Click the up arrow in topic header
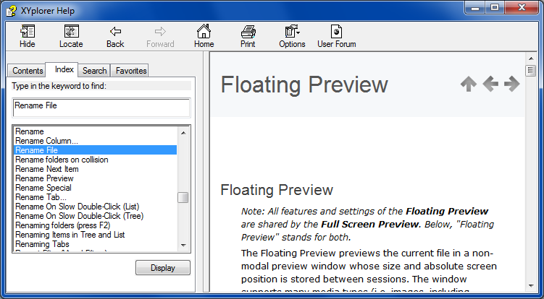 [469, 84]
